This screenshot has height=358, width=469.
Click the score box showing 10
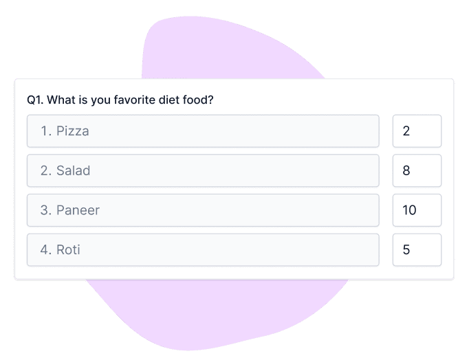pyautogui.click(x=417, y=210)
